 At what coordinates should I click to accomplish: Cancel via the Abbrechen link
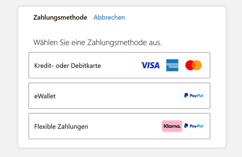[109, 17]
